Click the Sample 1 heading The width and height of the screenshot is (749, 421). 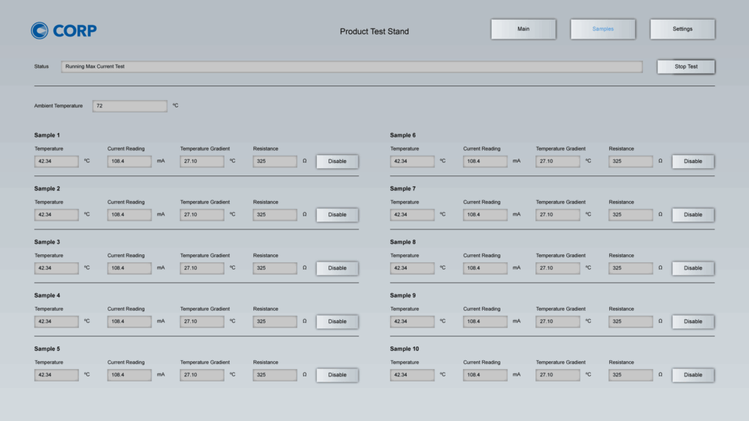click(47, 135)
